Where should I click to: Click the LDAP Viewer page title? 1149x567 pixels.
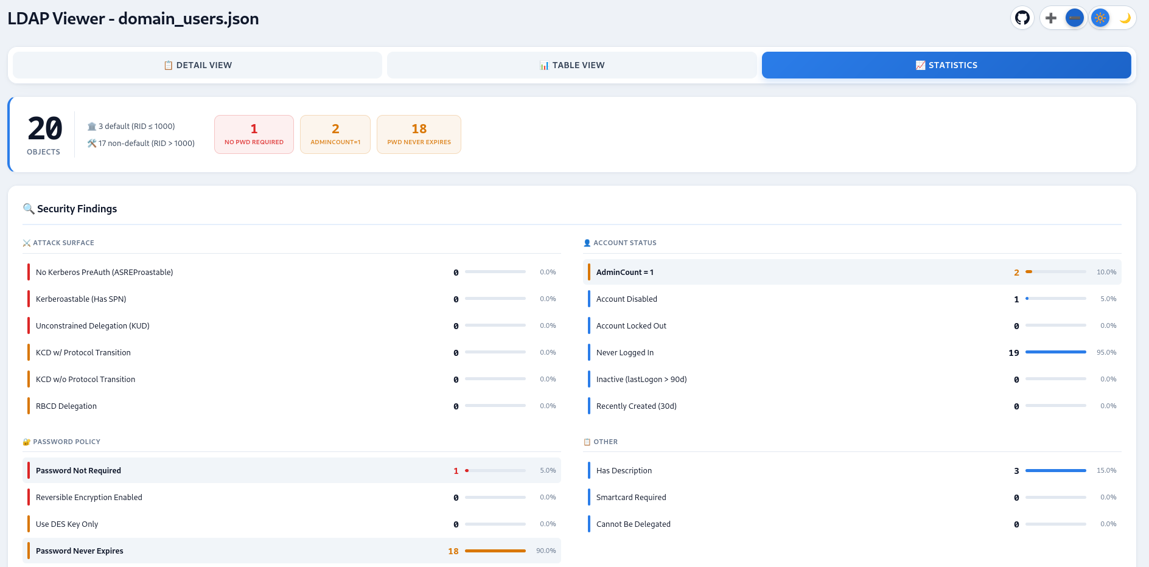click(133, 18)
